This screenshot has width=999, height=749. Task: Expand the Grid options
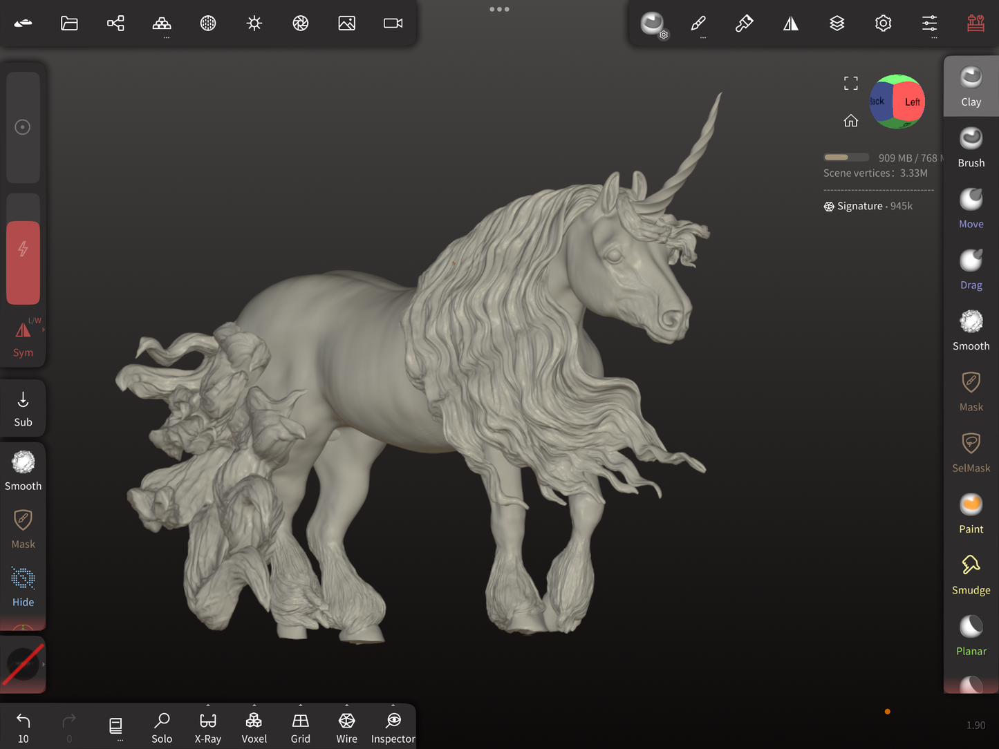301,706
